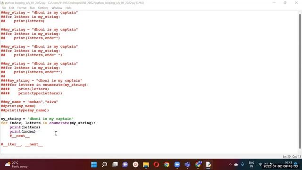Open the second Chrome profile icon on taskbar
Image resolution: width=302 pixels, height=170 pixels.
pos(198,165)
